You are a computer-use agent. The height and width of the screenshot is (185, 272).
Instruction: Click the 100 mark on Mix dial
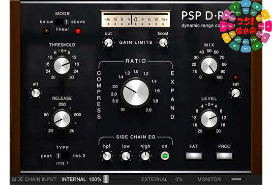point(219,77)
